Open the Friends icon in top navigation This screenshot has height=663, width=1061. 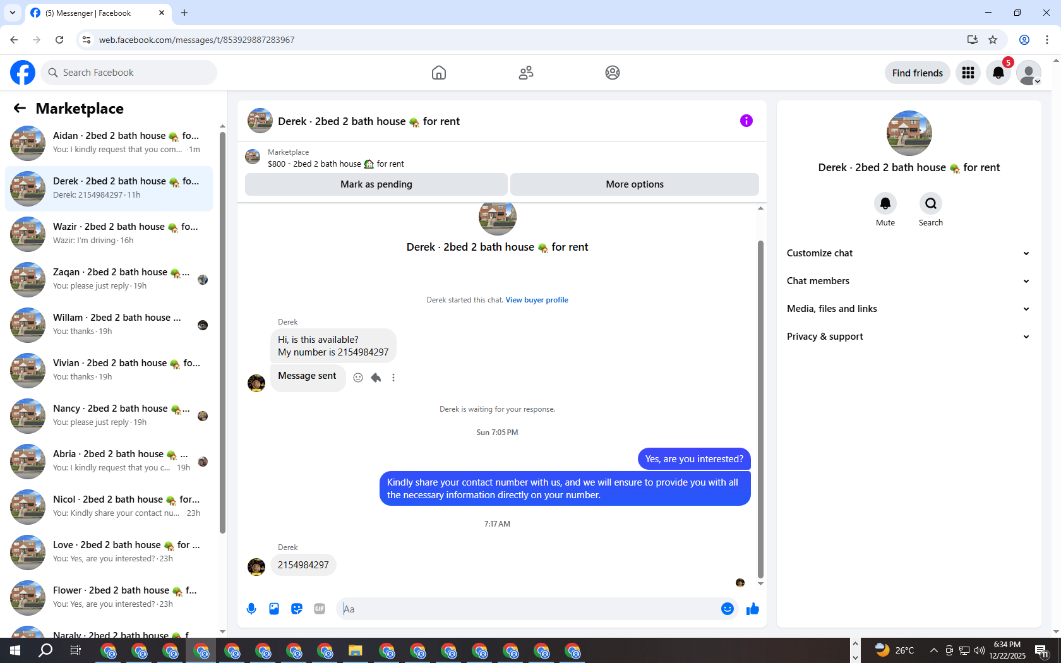pyautogui.click(x=526, y=73)
